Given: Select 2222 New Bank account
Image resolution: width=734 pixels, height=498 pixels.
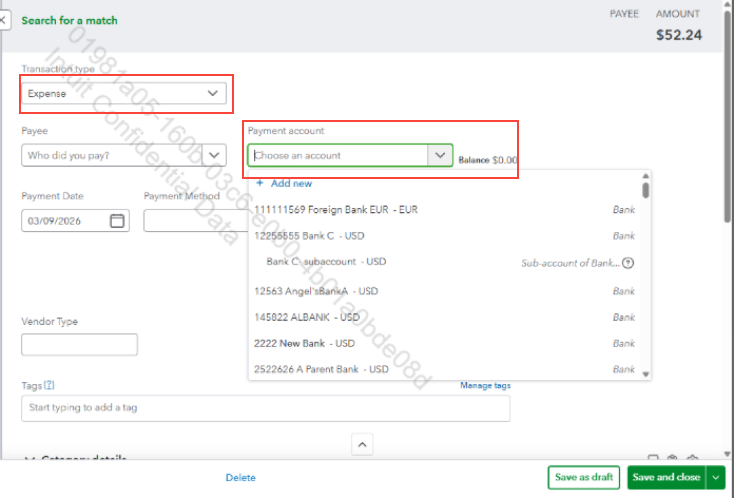Looking at the screenshot, I should (304, 343).
